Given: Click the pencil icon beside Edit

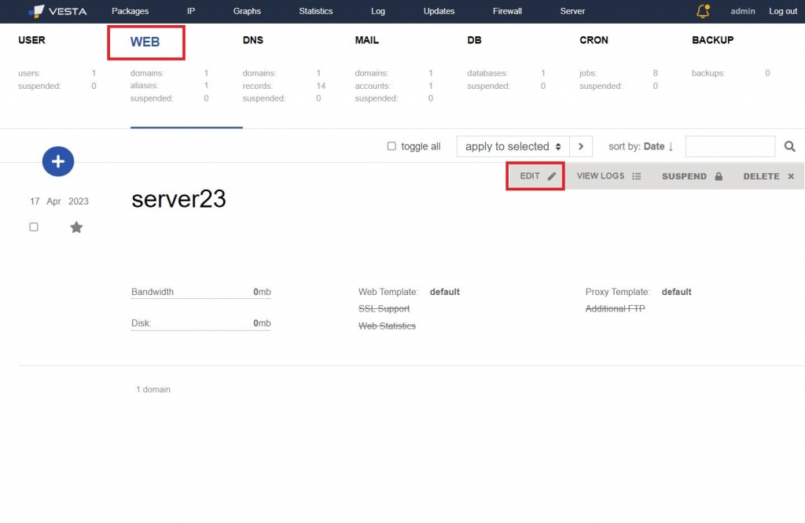Looking at the screenshot, I should click(x=552, y=176).
